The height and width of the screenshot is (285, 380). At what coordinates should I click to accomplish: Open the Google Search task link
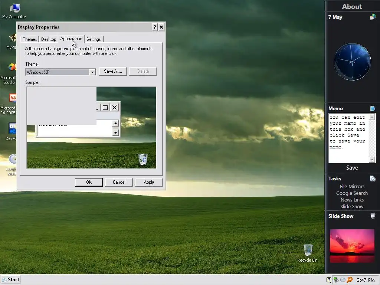point(352,193)
